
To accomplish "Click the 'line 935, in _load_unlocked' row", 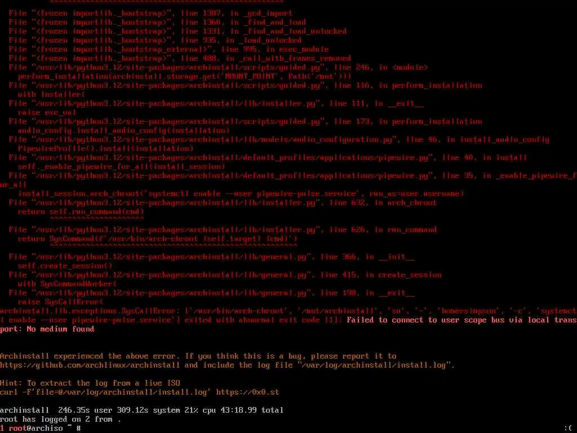I will (x=156, y=41).
